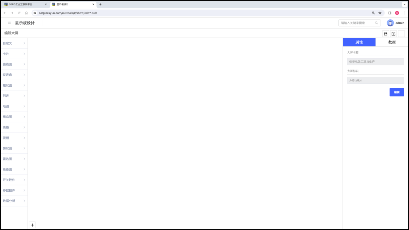Expand the 开关控件 component category

(14, 180)
